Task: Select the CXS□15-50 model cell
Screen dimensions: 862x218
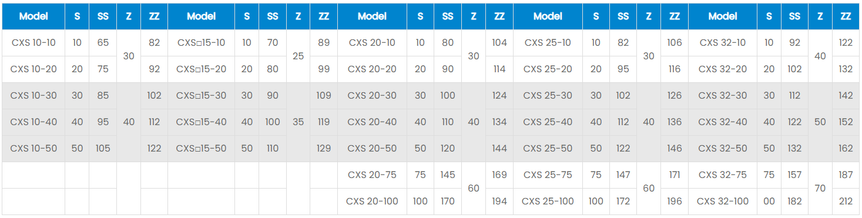Action: [x=201, y=149]
